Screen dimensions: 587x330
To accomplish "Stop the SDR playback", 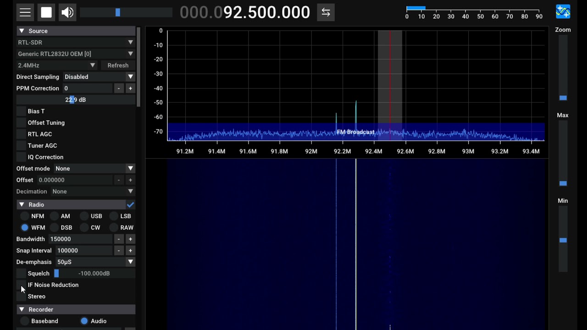I will 46,12.
